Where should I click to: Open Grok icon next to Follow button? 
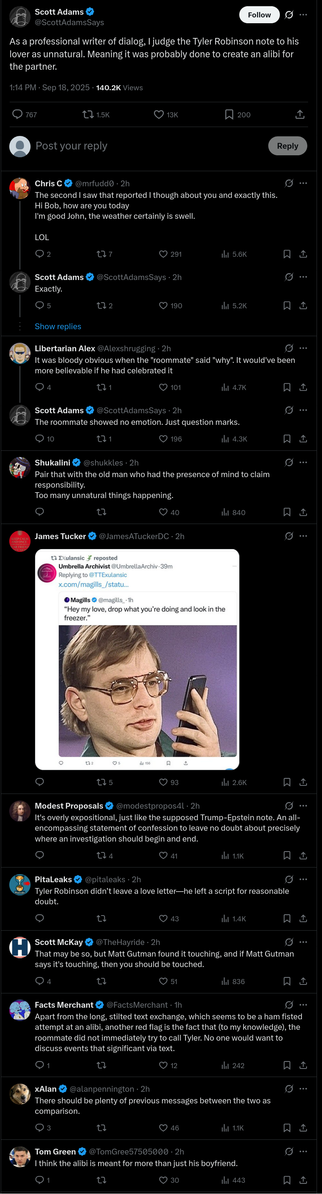coord(289,15)
